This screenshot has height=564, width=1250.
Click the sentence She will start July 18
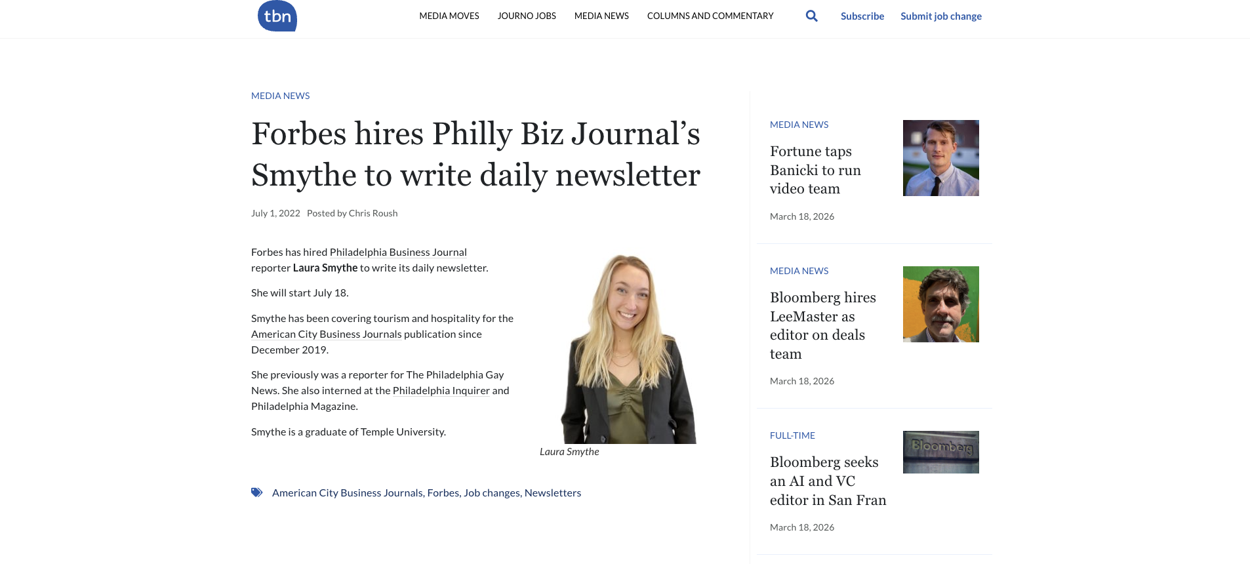point(300,292)
